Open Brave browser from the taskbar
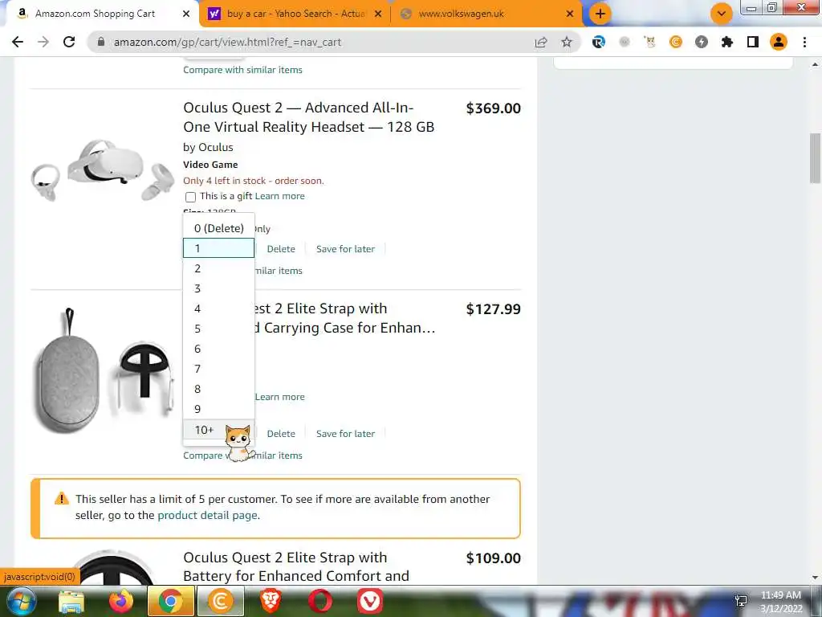The height and width of the screenshot is (617, 822). (x=271, y=601)
